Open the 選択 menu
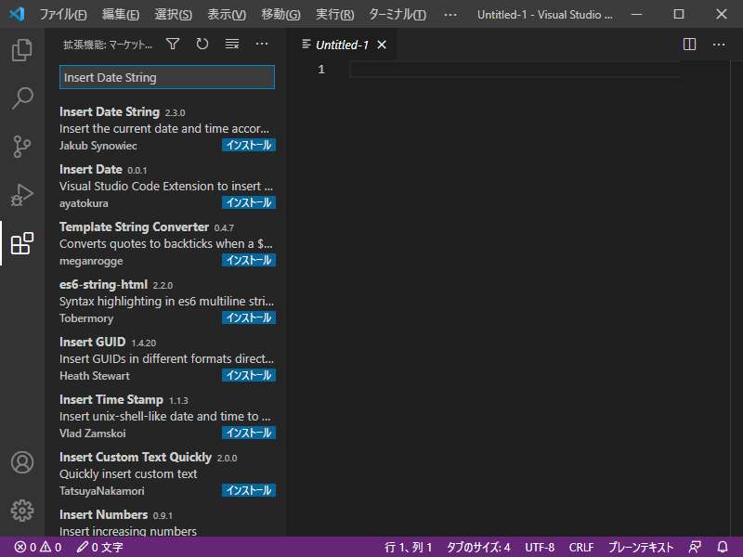The width and height of the screenshot is (743, 557). [173, 14]
